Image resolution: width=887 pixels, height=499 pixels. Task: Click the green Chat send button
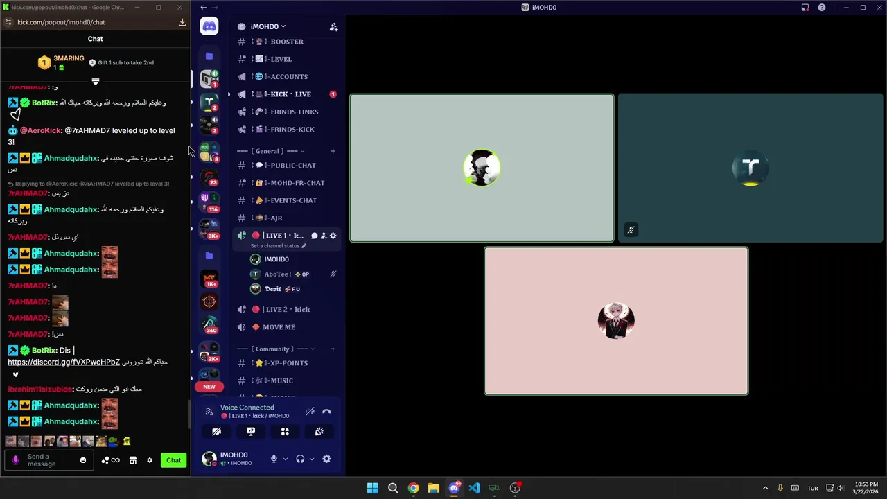tap(173, 460)
